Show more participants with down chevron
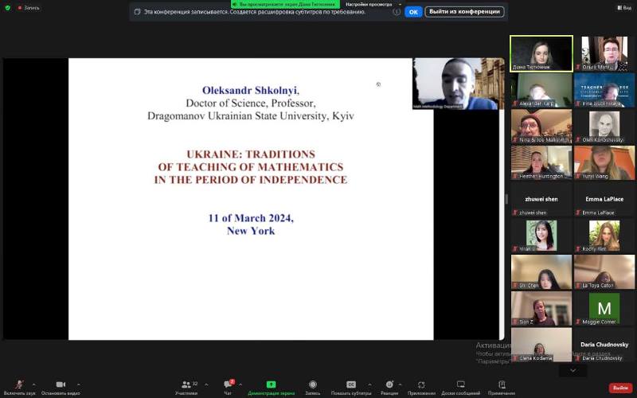The width and height of the screenshot is (637, 398). pos(573,370)
